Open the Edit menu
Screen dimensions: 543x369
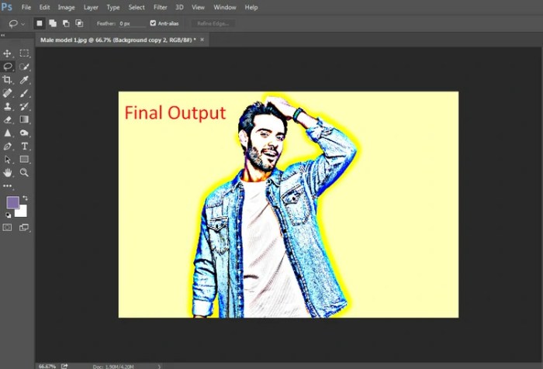44,7
